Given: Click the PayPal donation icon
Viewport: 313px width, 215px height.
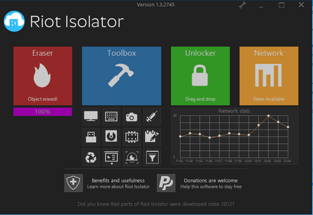Looking at the screenshot, I should pos(166,183).
